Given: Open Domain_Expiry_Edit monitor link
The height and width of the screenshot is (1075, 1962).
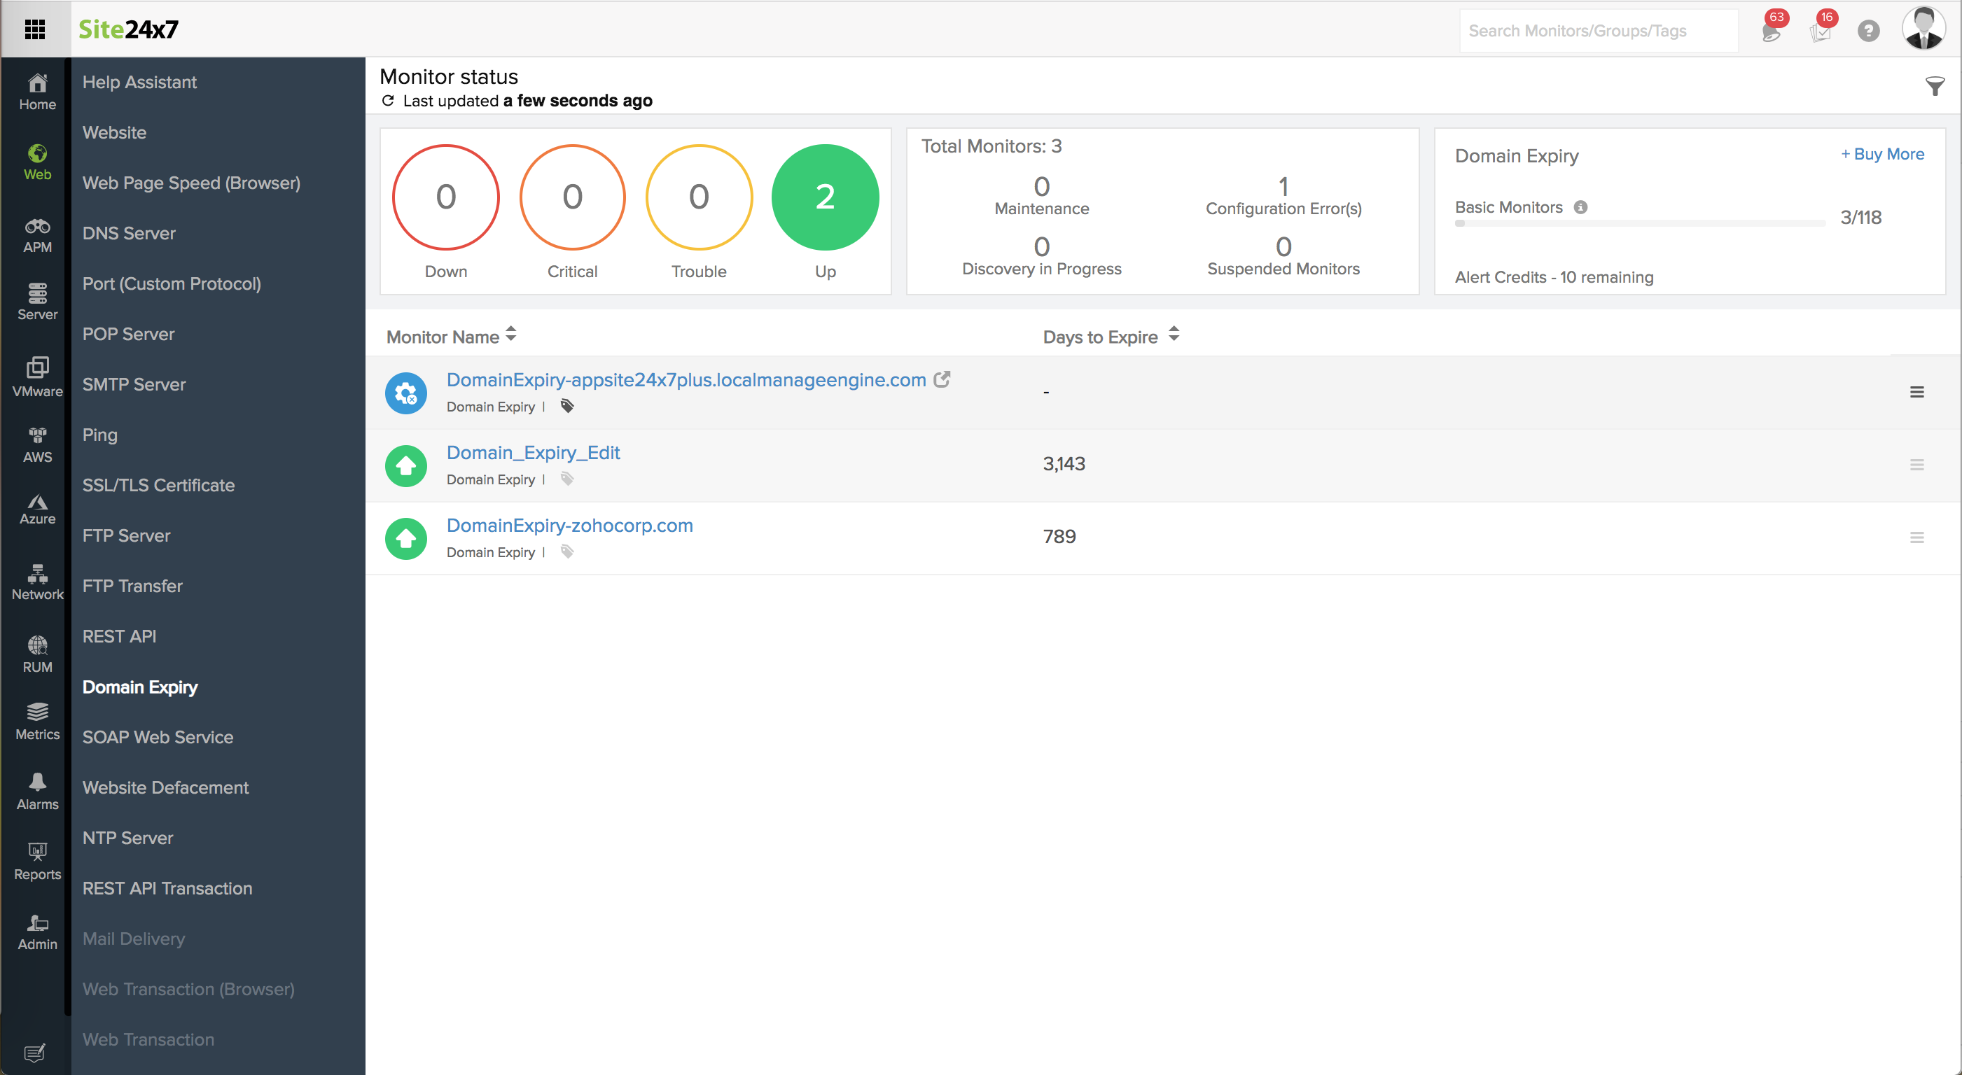Looking at the screenshot, I should click(533, 452).
